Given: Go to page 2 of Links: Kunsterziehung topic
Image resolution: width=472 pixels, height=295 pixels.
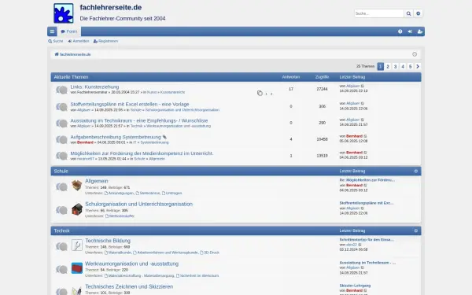Looking at the screenshot, I should click(271, 94).
